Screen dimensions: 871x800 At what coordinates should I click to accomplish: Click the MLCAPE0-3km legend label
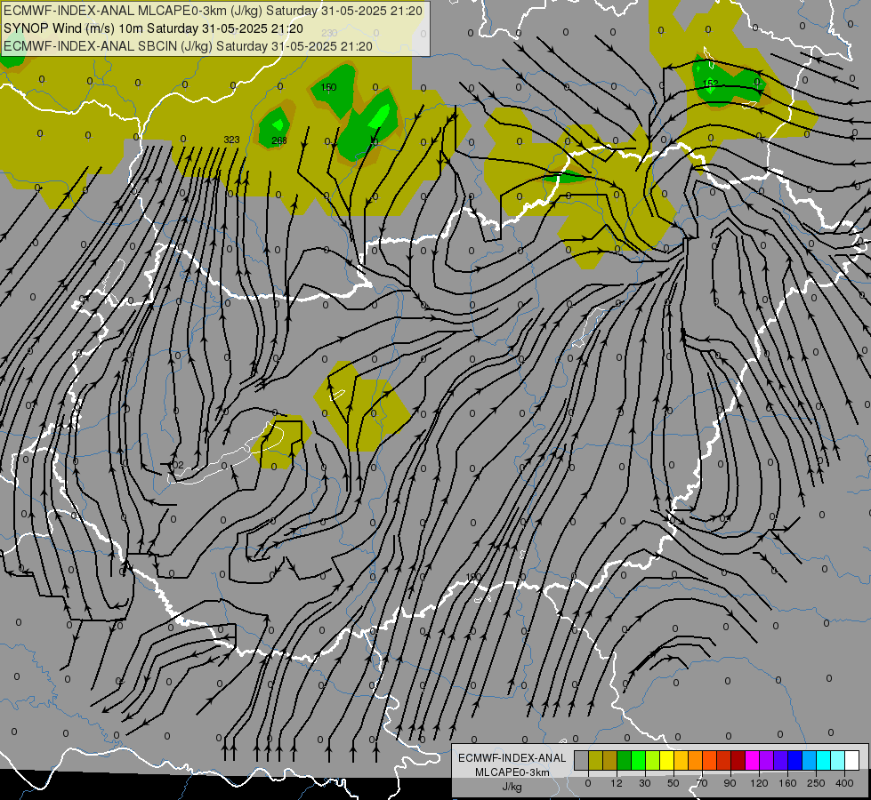point(512,772)
